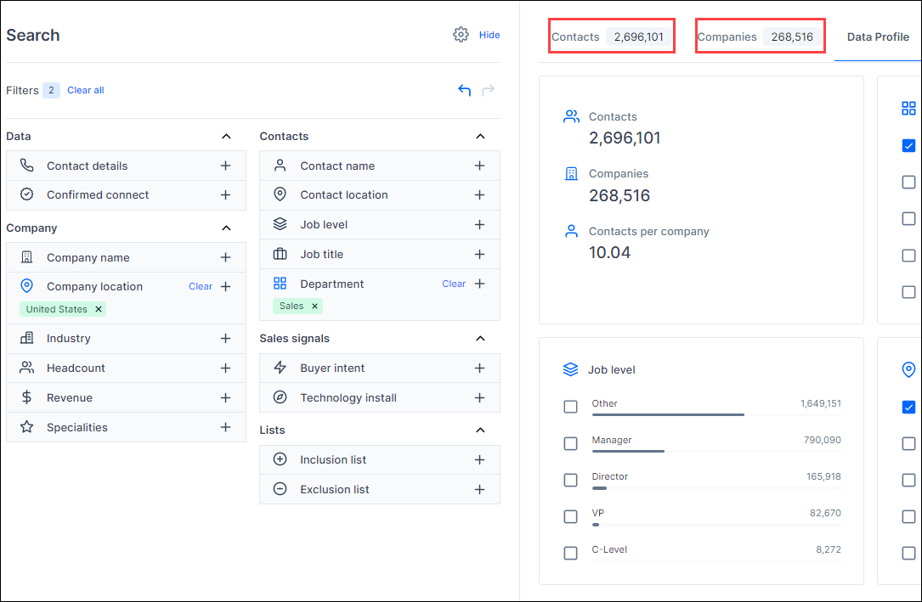This screenshot has height=602, width=922.
Task: Add a Contact details filter with plus
Action: coord(225,166)
